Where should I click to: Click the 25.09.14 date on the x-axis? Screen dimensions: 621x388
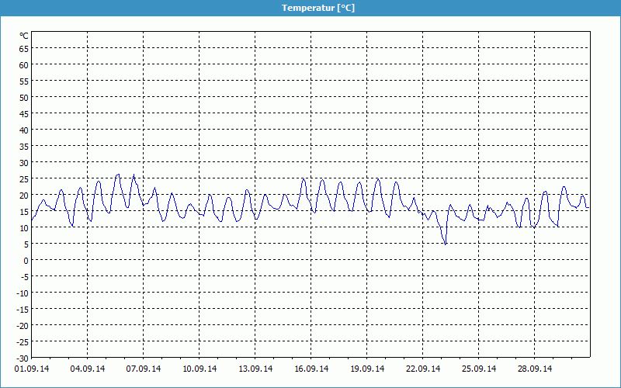pyautogui.click(x=479, y=369)
